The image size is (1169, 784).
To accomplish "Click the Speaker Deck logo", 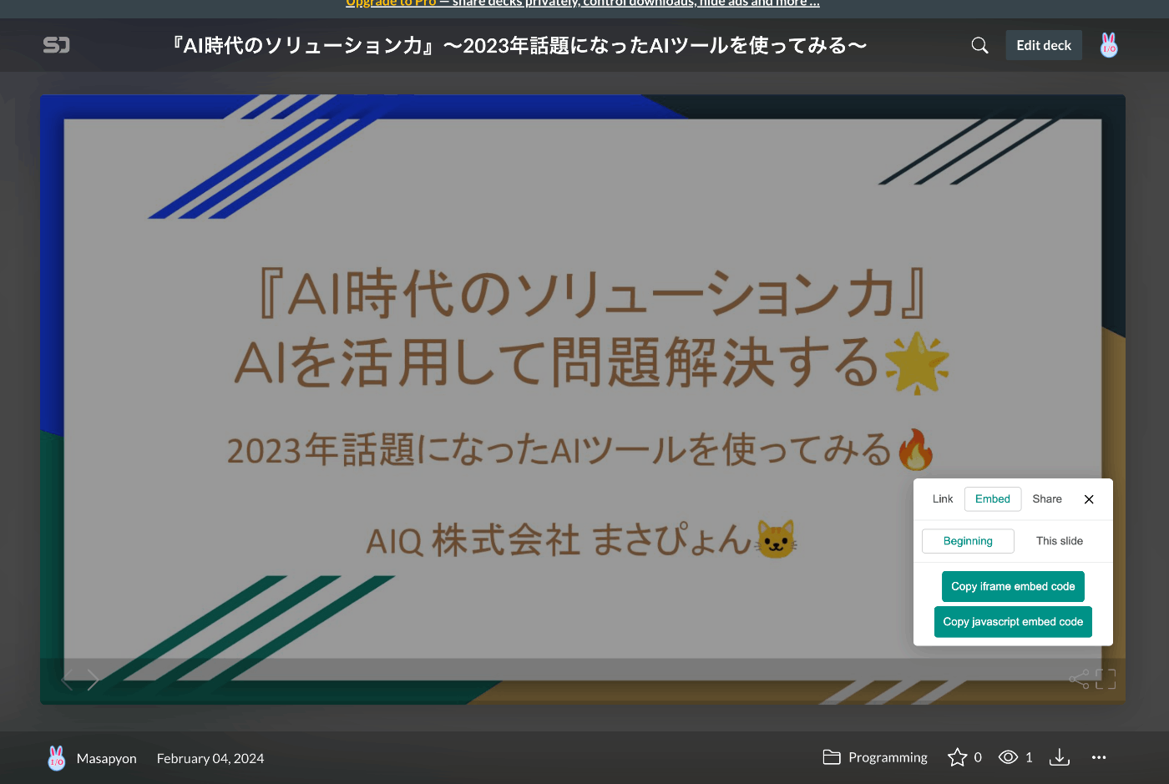I will click(56, 45).
